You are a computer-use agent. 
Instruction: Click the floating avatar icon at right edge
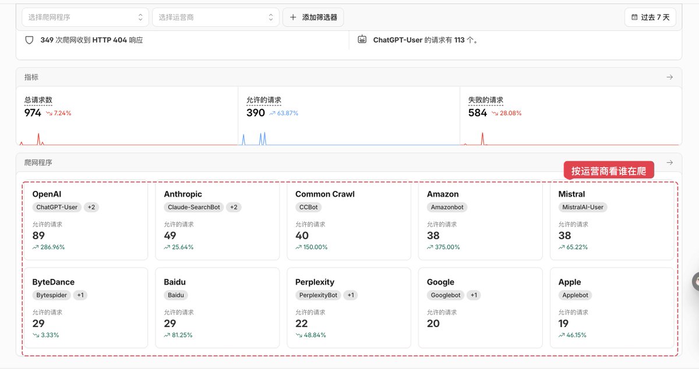pos(695,282)
